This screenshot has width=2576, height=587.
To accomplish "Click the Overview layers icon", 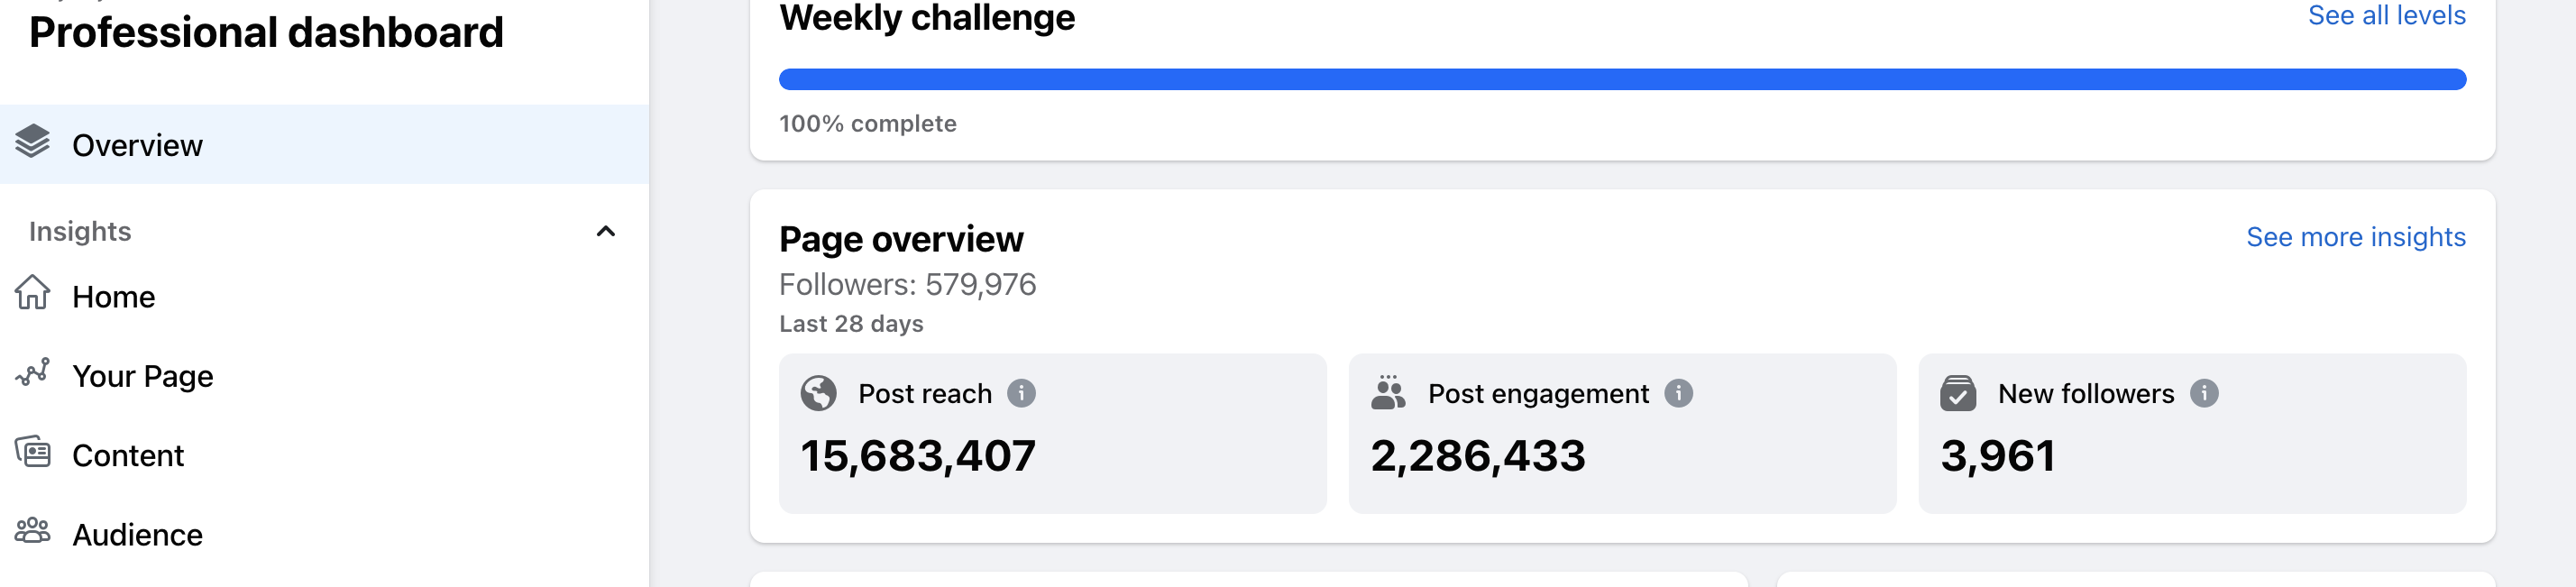I will (x=32, y=142).
